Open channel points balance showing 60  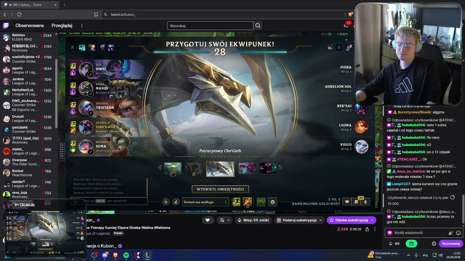(x=395, y=244)
